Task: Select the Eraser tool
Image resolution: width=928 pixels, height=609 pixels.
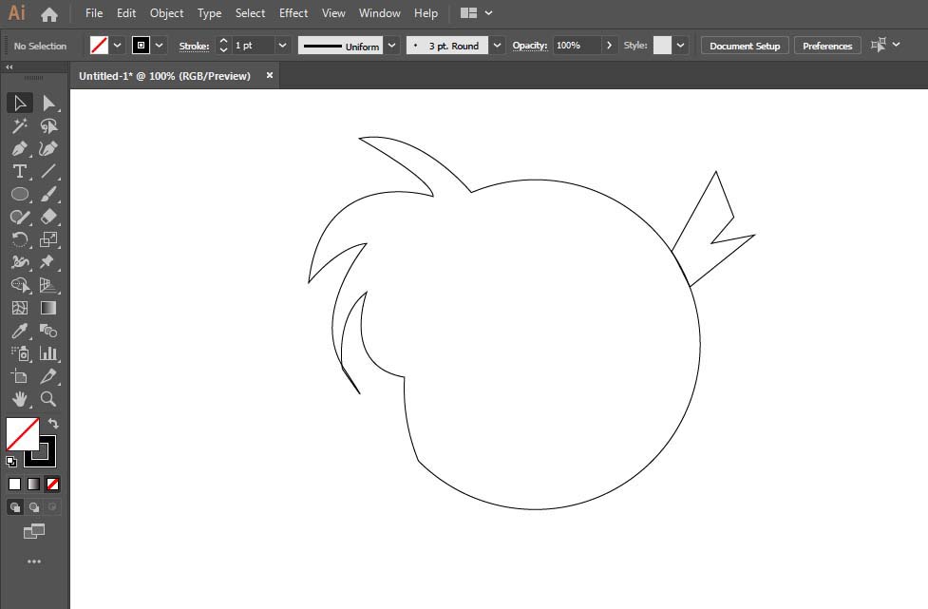Action: (48, 217)
